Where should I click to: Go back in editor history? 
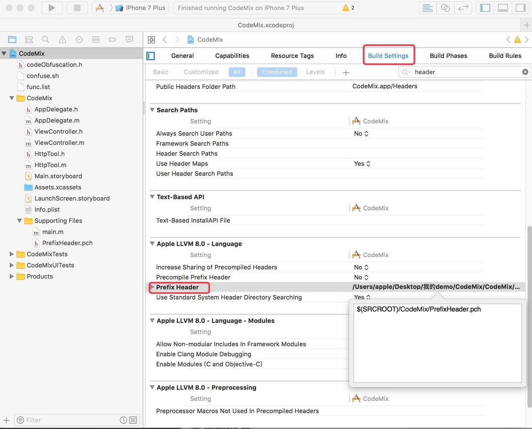pos(165,39)
